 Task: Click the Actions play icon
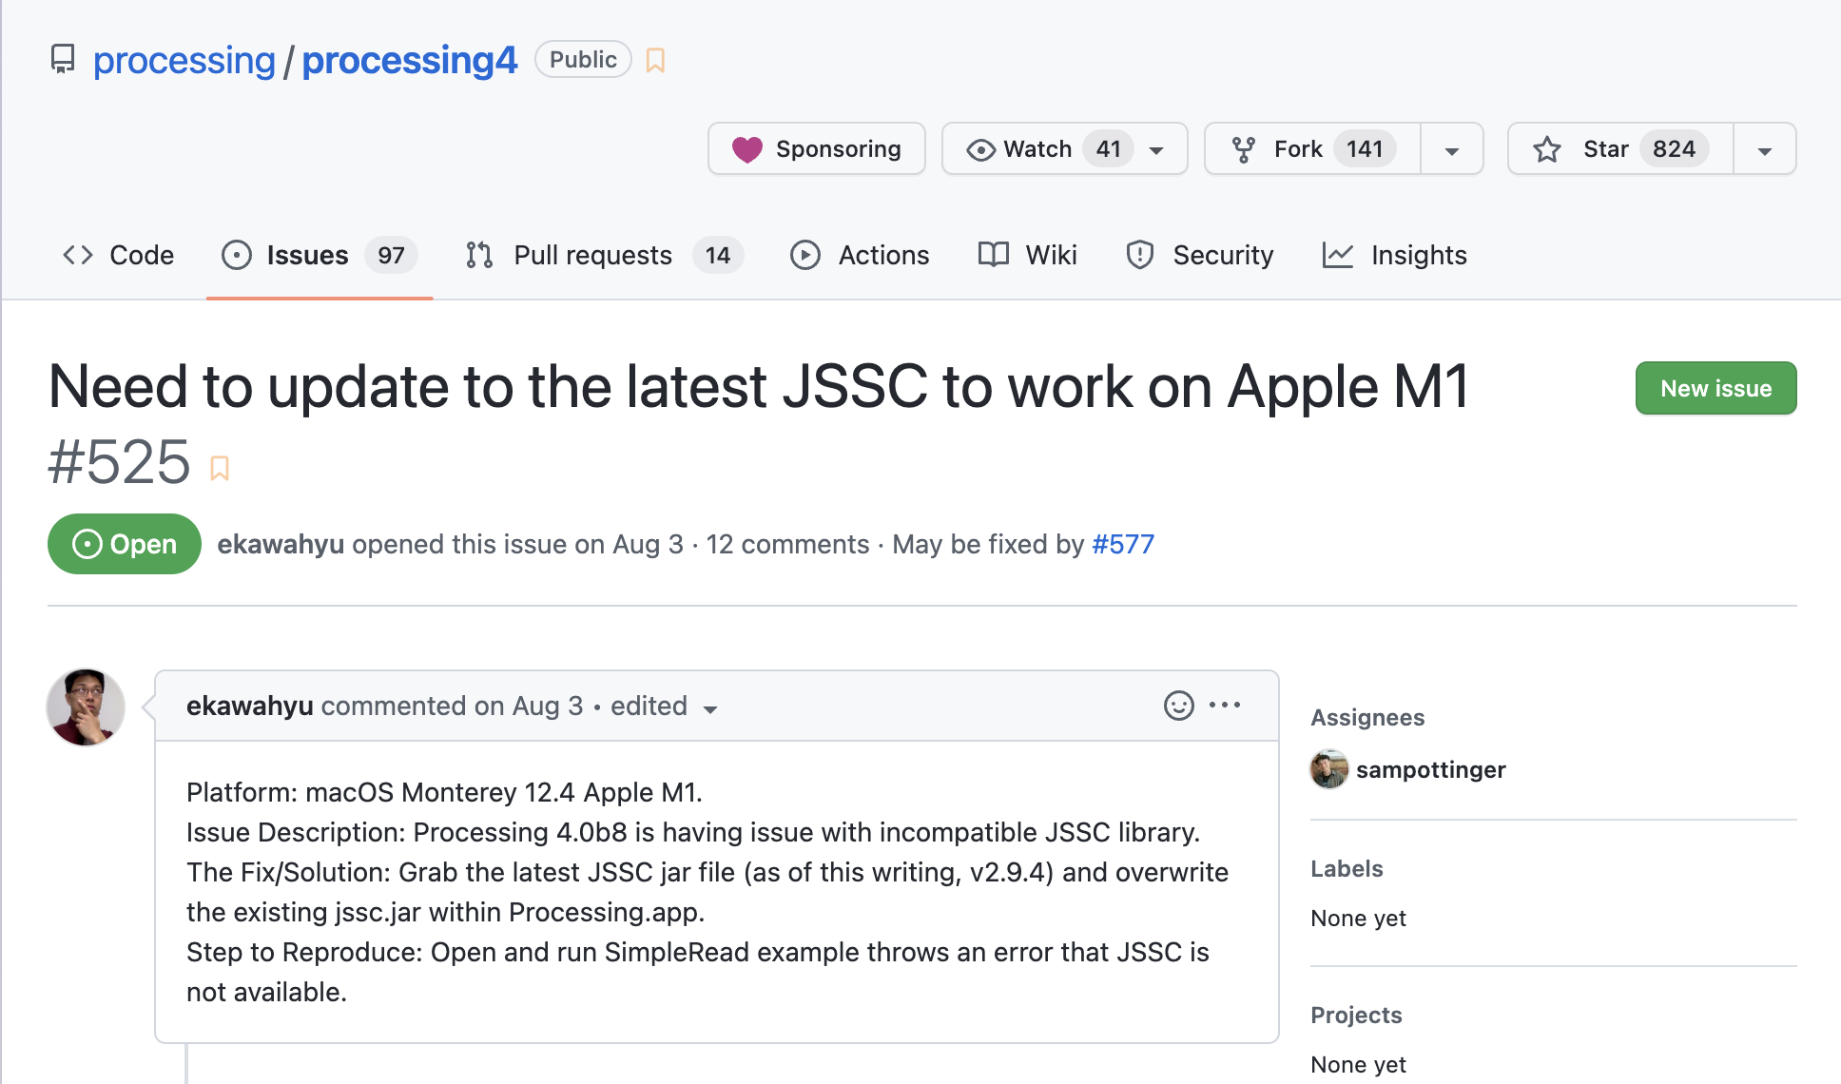805,255
